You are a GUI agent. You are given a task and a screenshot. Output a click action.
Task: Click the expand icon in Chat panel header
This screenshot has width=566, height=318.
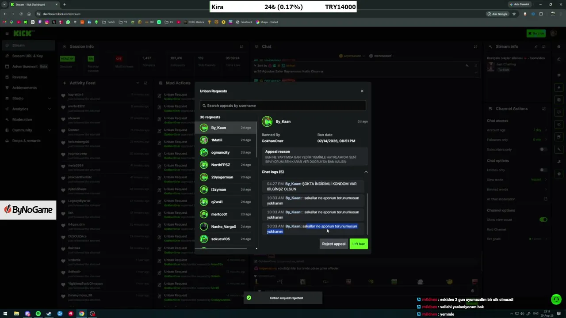475,46
